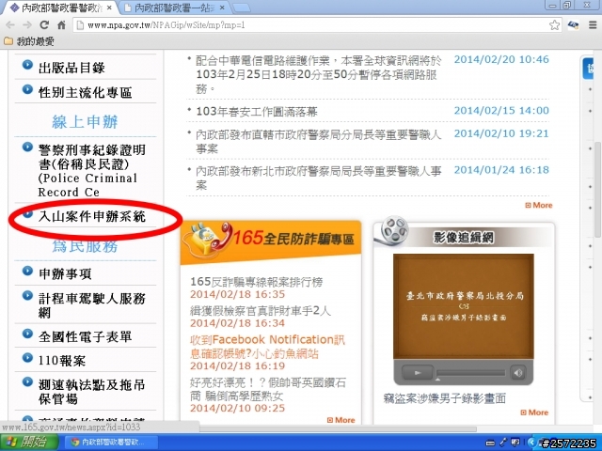The image size is (602, 451).
Task: Click the video thumbnail of 北投分局
Action: [x=464, y=306]
